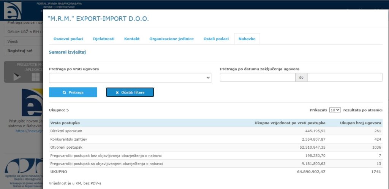This screenshot has height=189, width=389.
Task: Click the contract count 424
Action: (378, 139)
